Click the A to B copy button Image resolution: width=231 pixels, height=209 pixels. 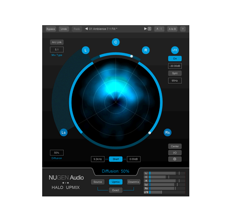click(x=172, y=29)
